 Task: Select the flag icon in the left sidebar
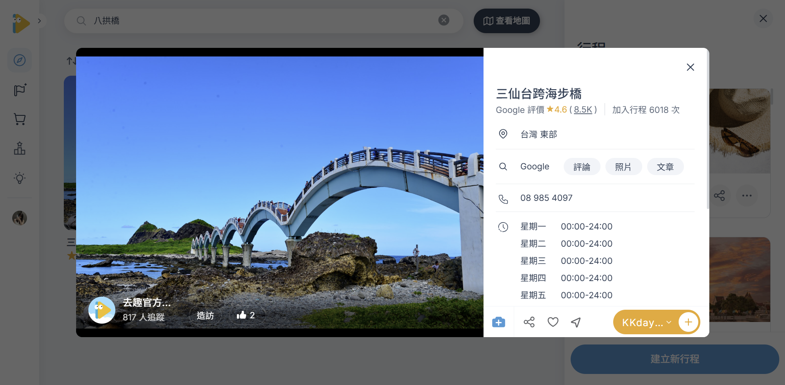tap(19, 90)
